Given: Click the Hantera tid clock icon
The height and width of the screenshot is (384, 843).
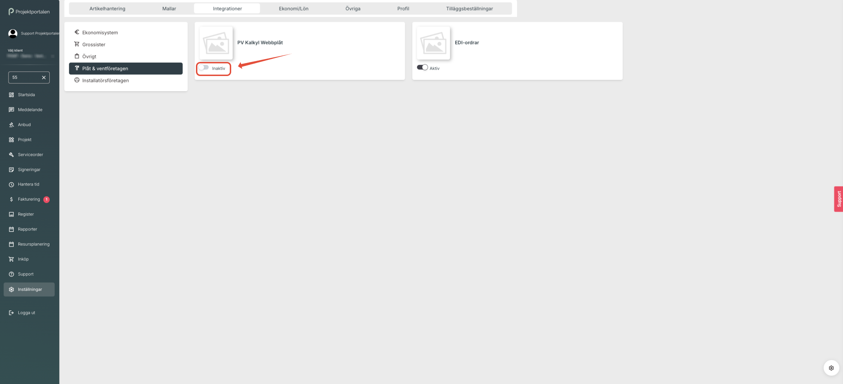Looking at the screenshot, I should coord(11,184).
